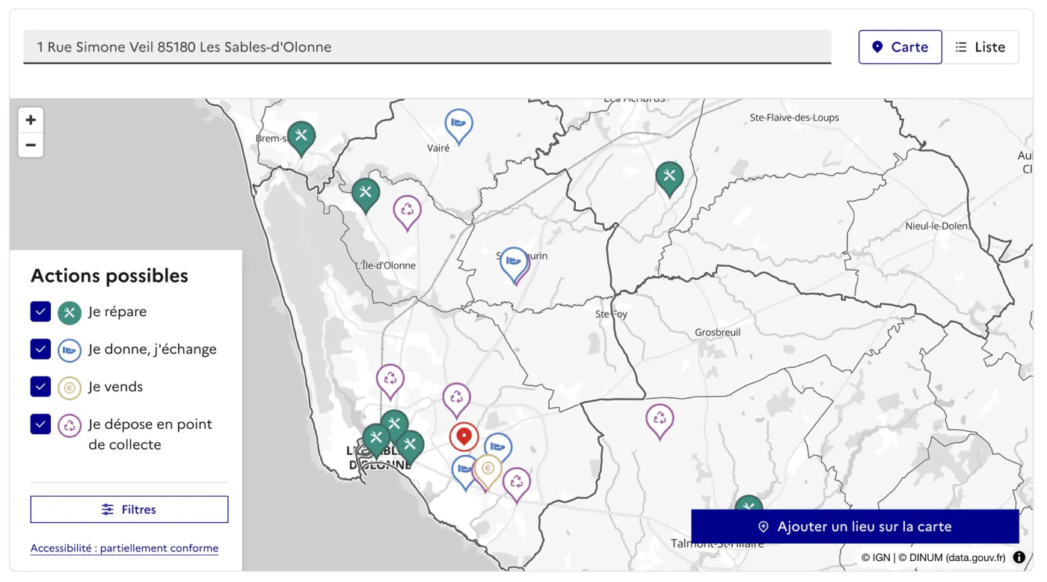Select rightmost repair pin in Les Sables cluster
This screenshot has height=582, width=1047.
coord(410,448)
